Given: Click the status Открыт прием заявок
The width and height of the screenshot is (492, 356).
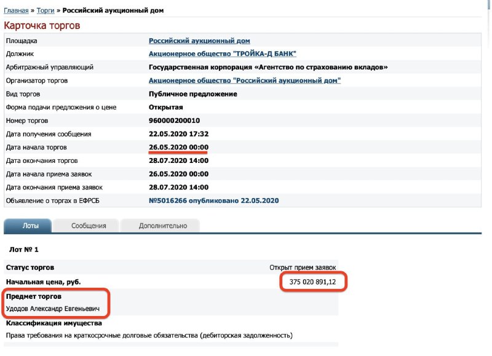Looking at the screenshot, I should pyautogui.click(x=303, y=267).
